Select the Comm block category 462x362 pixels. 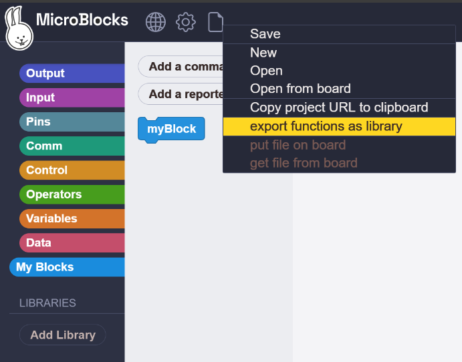point(72,146)
